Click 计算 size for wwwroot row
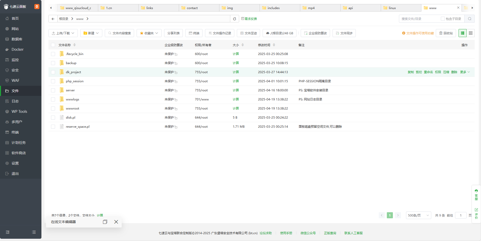 tap(236, 109)
